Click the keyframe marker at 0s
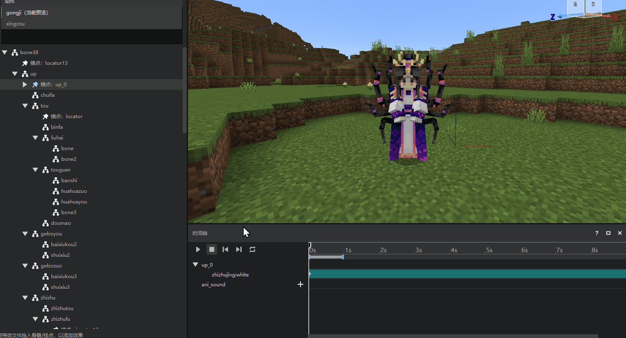Screen dimensions: 626x338 [x=310, y=274]
